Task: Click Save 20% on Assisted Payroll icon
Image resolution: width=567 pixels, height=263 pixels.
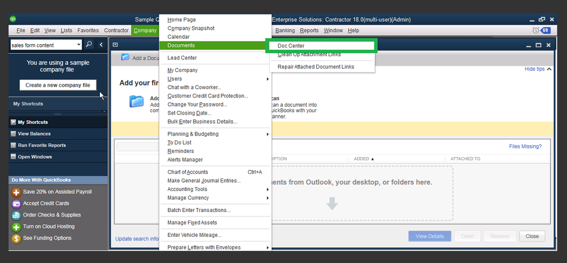Action: 16,192
